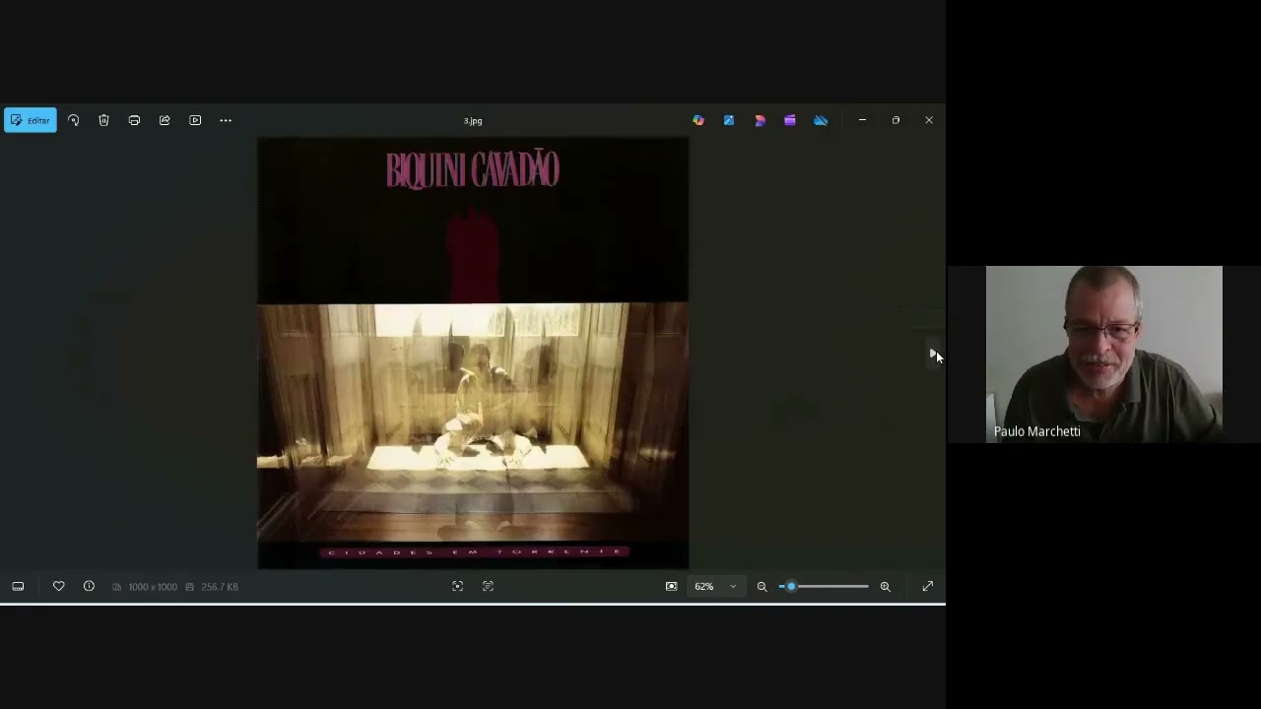Viewport: 1261px width, 709px height.
Task: Click the Editar button
Action: coord(31,120)
